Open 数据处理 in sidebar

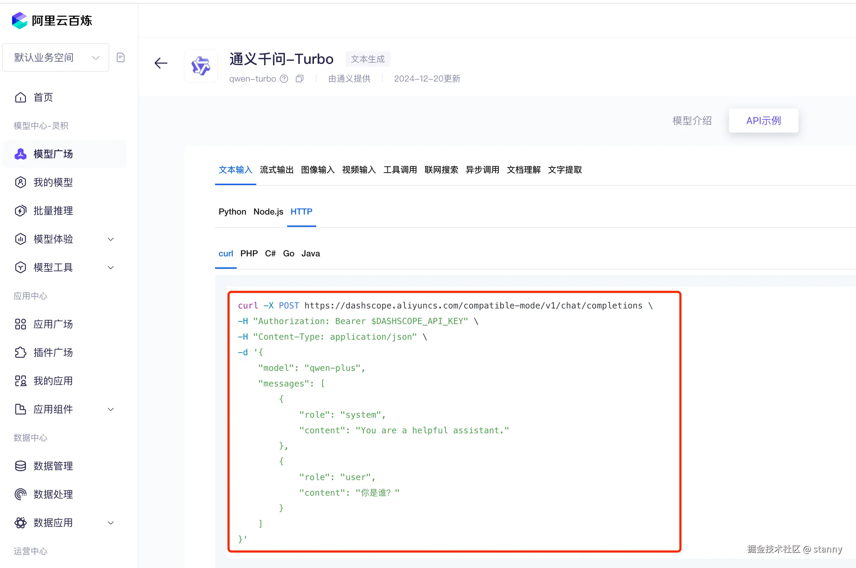[x=53, y=494]
